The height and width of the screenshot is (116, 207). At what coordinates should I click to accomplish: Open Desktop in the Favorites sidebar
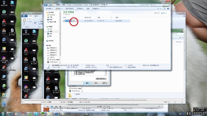tap(50, 19)
